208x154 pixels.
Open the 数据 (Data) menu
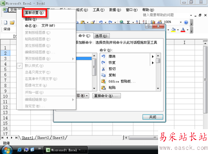click(x=115, y=10)
